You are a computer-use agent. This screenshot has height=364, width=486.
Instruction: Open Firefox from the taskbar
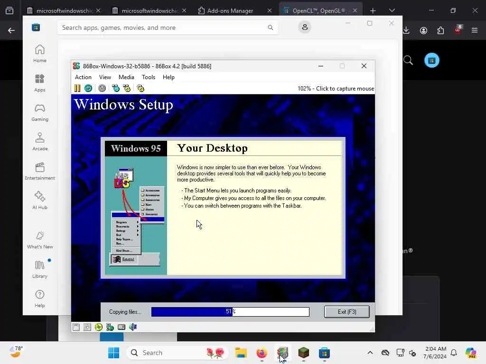[262, 353]
